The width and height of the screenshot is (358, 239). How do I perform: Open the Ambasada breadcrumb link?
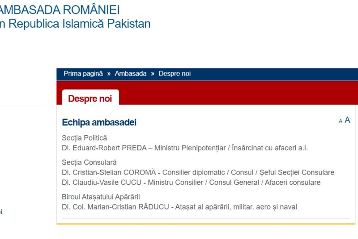[x=131, y=74]
